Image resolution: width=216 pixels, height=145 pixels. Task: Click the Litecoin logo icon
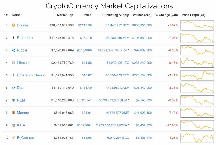[13, 63]
